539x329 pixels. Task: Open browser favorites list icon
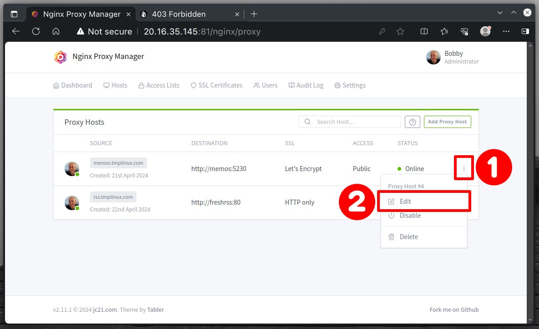tap(444, 32)
